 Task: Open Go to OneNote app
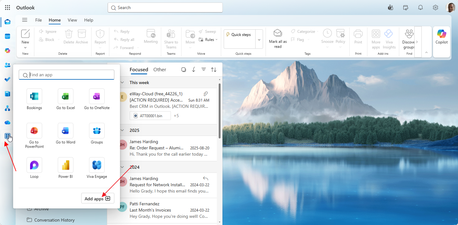click(x=97, y=99)
